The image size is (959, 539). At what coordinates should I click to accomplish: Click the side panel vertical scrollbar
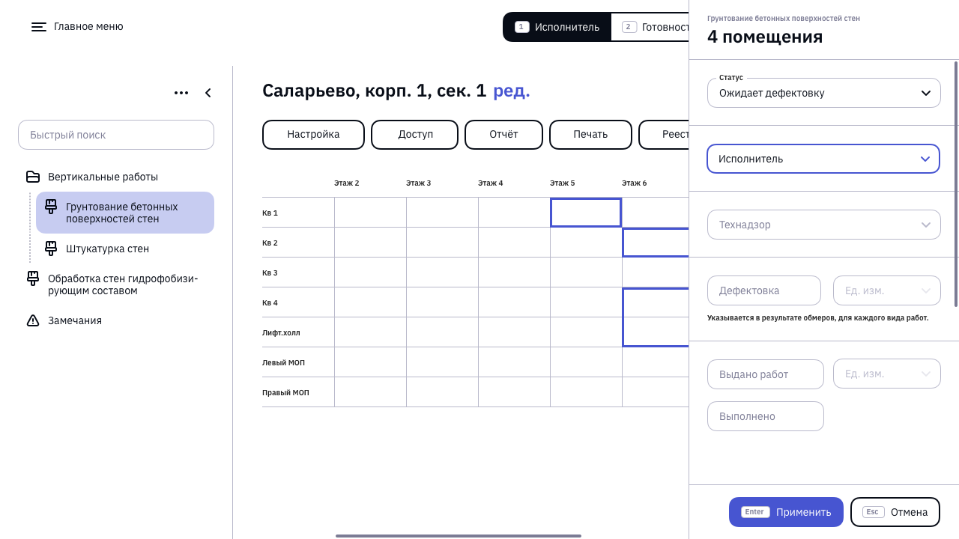(x=955, y=183)
